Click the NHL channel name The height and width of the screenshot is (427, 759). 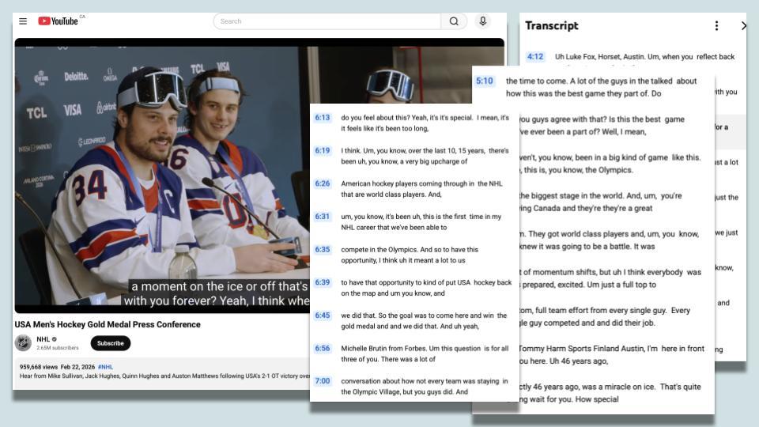pos(43,339)
